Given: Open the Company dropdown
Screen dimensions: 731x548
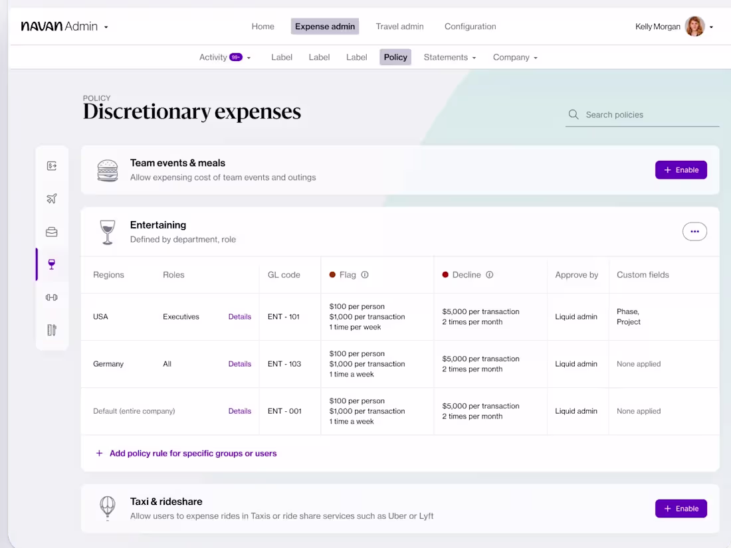Looking at the screenshot, I should click(515, 57).
